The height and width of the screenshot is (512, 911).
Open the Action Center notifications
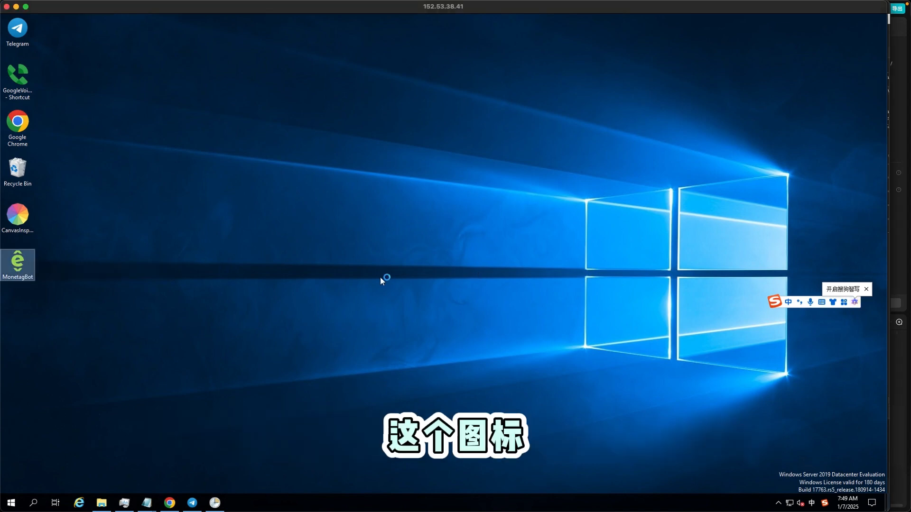pos(872,503)
